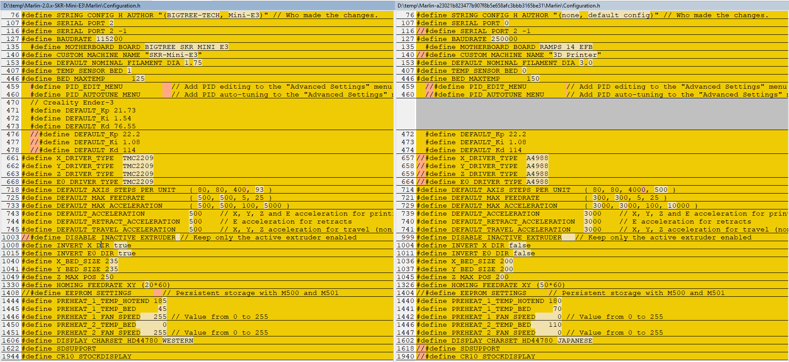Click BED_MAXTEMP 150 line

coord(592,79)
